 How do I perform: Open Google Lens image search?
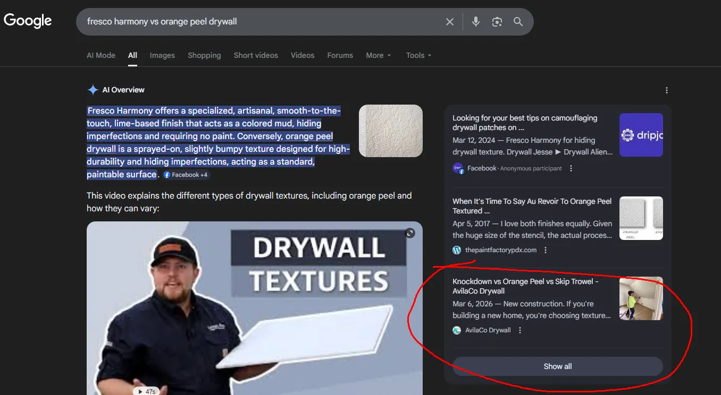(x=497, y=21)
